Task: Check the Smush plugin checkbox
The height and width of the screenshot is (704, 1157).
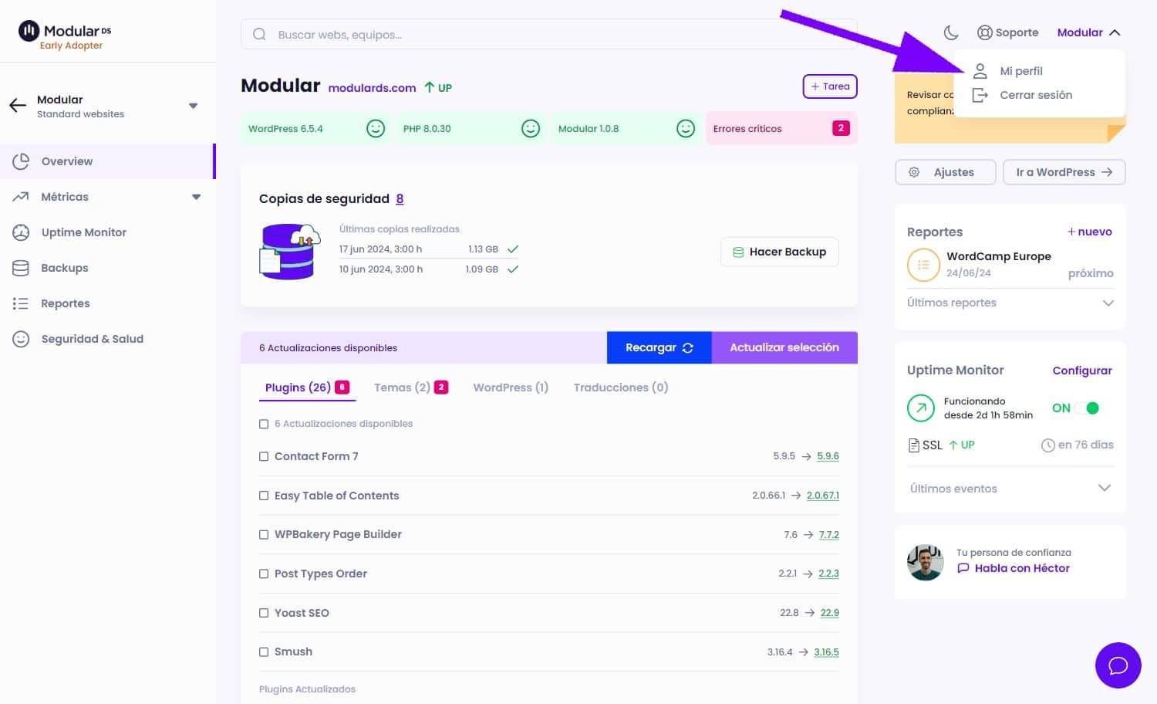Action: point(264,652)
